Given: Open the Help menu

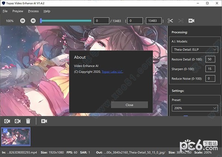Looking at the screenshot, I should click(x=47, y=11).
